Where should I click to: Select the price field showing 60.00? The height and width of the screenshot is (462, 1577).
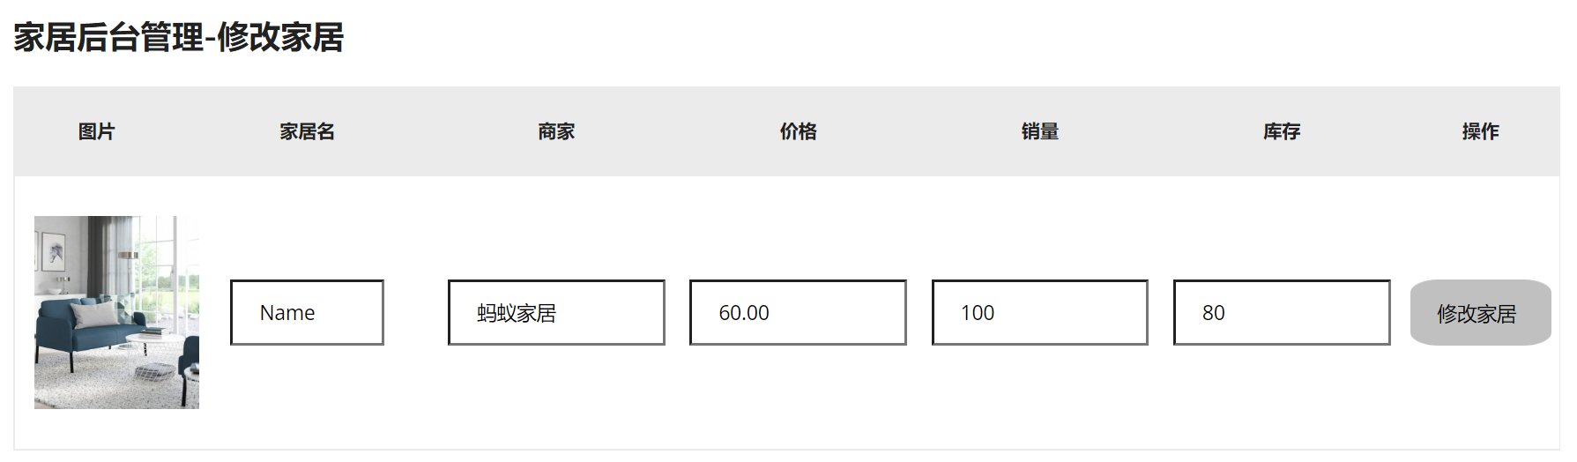pyautogui.click(x=797, y=313)
